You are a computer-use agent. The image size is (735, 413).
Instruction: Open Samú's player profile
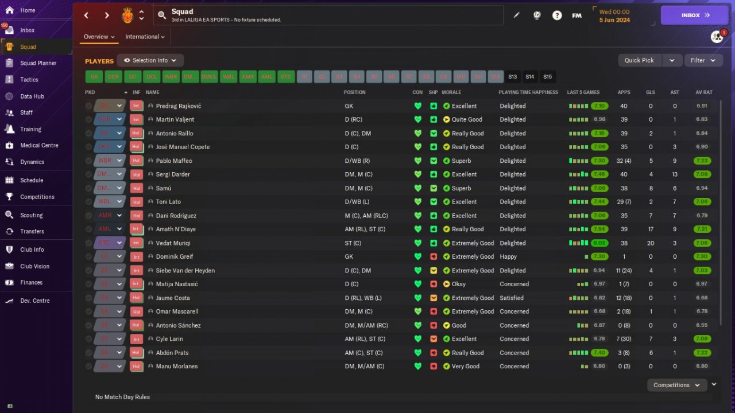(x=164, y=188)
